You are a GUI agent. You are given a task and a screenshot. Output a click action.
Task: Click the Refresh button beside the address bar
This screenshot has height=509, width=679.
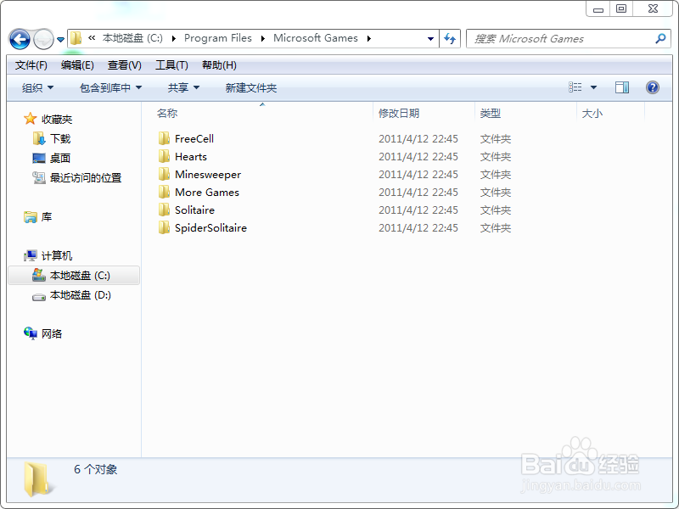point(450,38)
